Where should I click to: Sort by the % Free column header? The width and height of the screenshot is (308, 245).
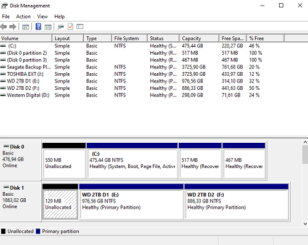[265, 38]
